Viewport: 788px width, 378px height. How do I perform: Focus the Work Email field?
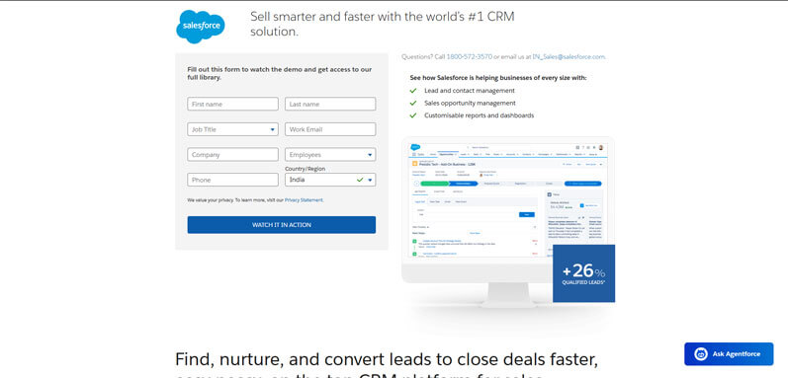[x=330, y=129]
